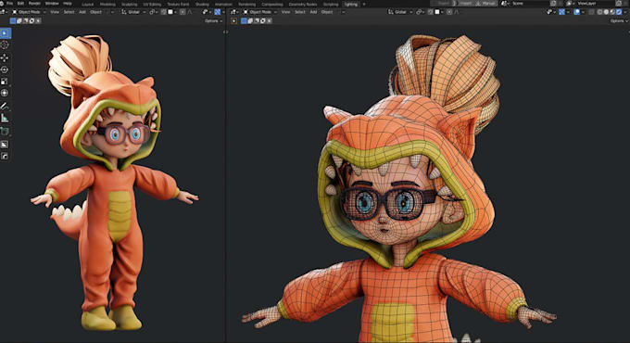Toggle snapping in the left viewport header
Screen dimensions: 630x343
tap(164, 12)
